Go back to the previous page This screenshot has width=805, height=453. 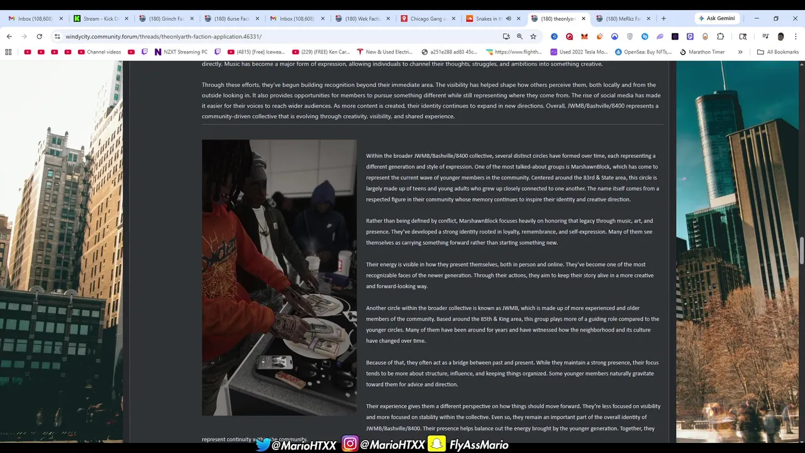9,36
